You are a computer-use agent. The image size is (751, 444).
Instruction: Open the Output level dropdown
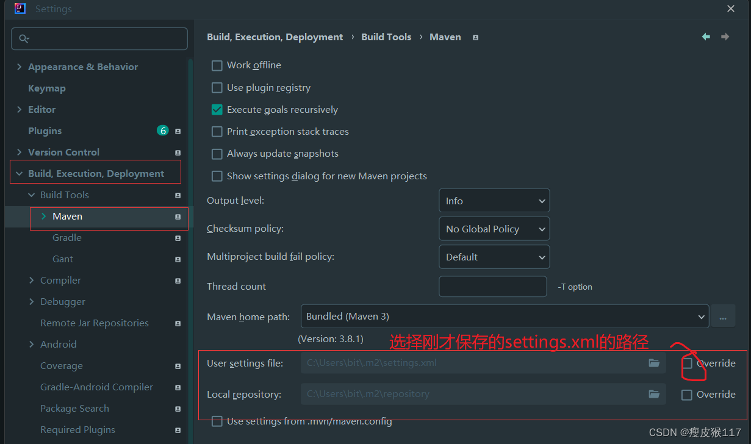point(494,201)
